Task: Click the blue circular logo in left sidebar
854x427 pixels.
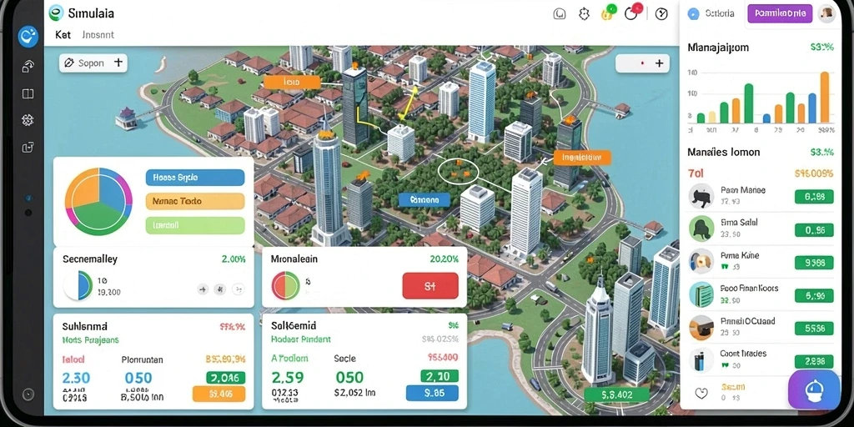Action: click(28, 37)
